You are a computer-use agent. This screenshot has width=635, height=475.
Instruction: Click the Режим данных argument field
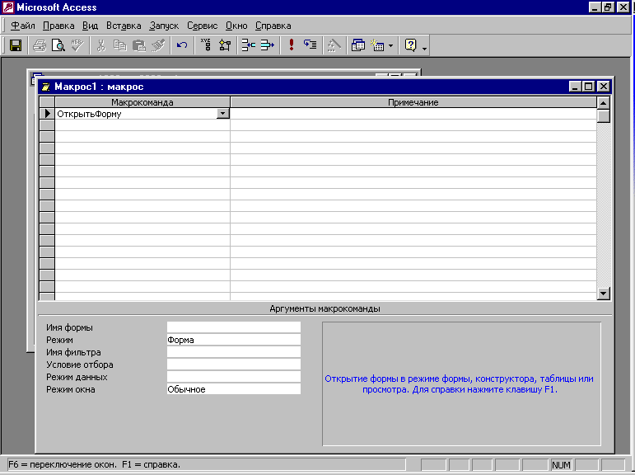point(234,377)
